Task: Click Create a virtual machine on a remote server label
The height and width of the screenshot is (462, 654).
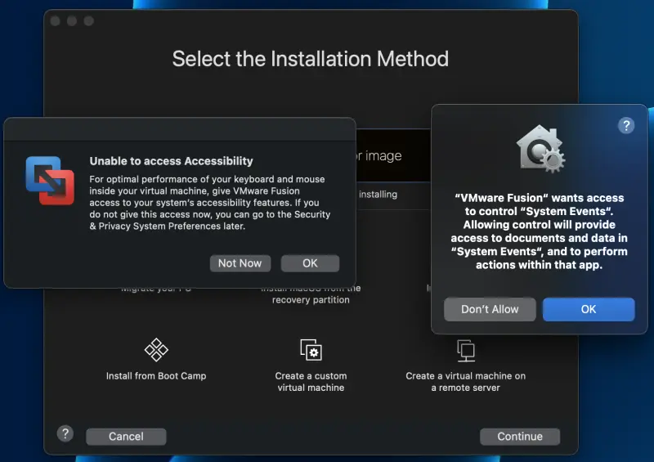Action: coord(465,381)
